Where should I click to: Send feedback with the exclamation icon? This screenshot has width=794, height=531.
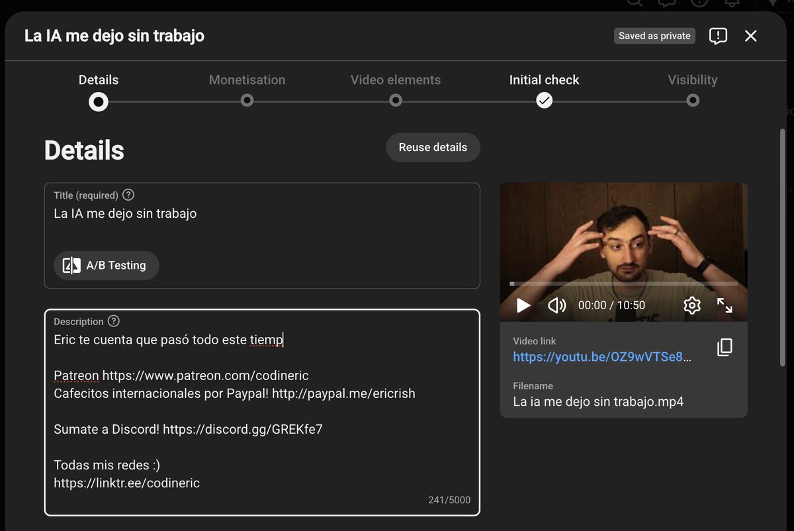point(718,36)
